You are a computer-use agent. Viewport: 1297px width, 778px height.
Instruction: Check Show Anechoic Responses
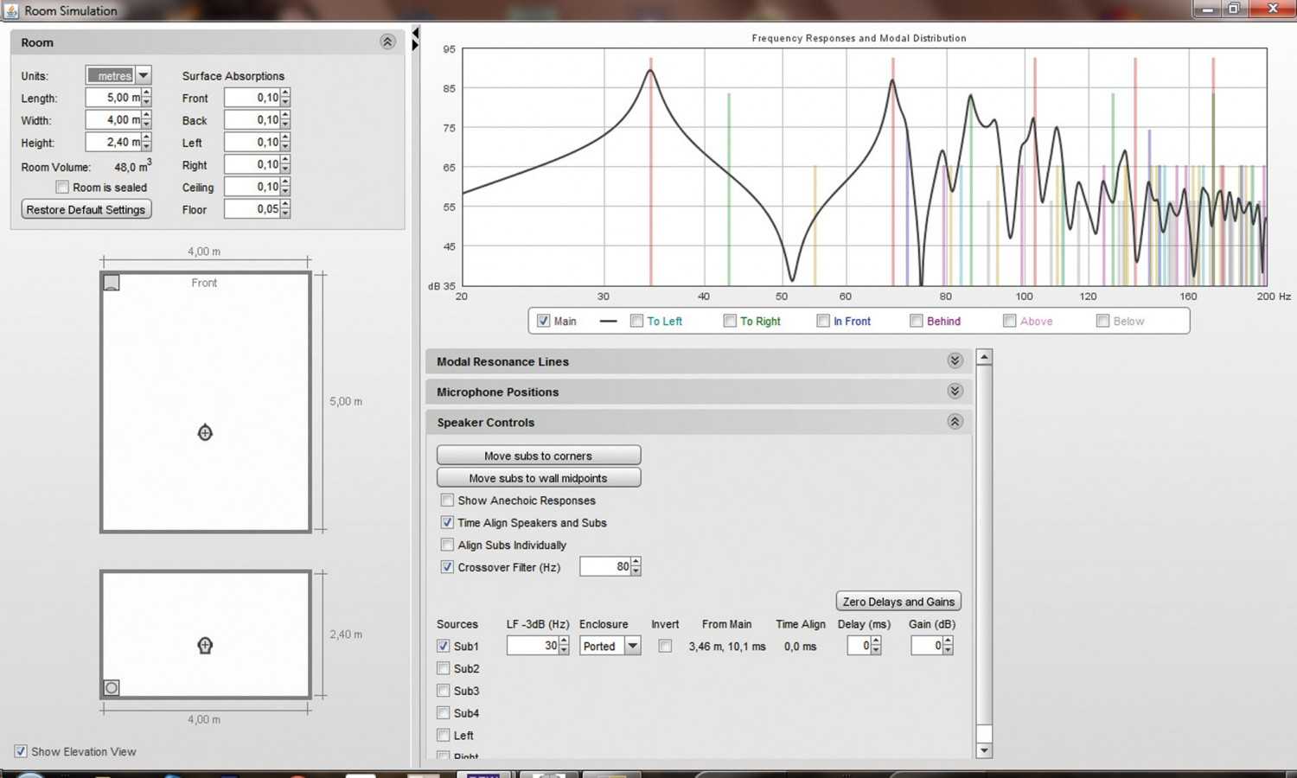[447, 500]
